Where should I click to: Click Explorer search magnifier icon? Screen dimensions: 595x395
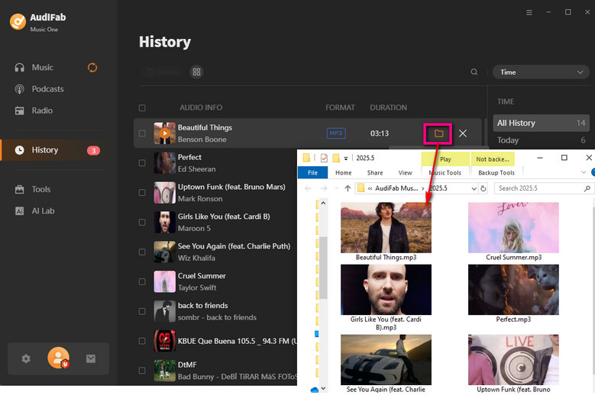(x=587, y=188)
